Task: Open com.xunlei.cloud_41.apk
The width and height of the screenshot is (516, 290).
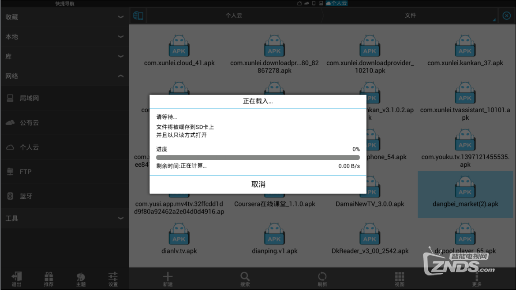Action: tap(179, 50)
